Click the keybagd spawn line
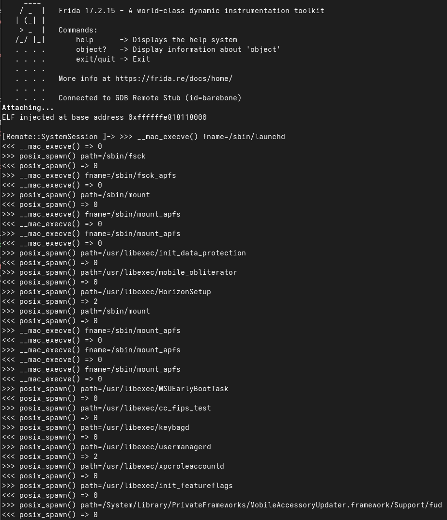 [x=95, y=427]
